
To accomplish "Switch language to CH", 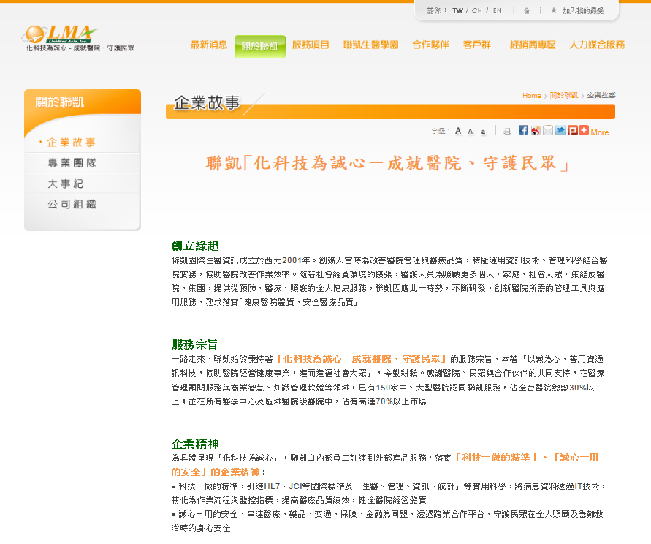I will coord(477,11).
